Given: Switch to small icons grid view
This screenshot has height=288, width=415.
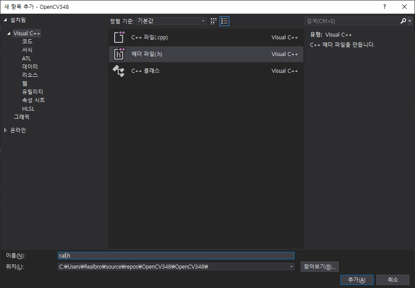Looking at the screenshot, I should click(213, 21).
